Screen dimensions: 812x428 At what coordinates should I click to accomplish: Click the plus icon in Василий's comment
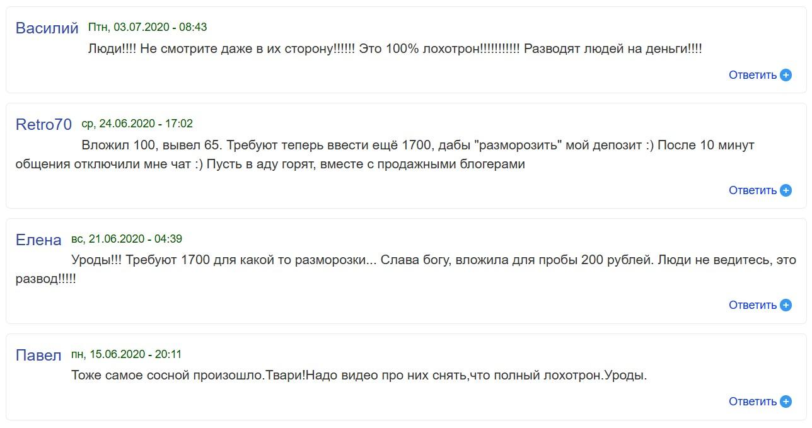click(786, 75)
